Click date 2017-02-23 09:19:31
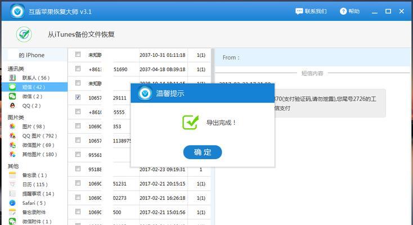Viewport: 413px width, 225px height. [x=162, y=169]
